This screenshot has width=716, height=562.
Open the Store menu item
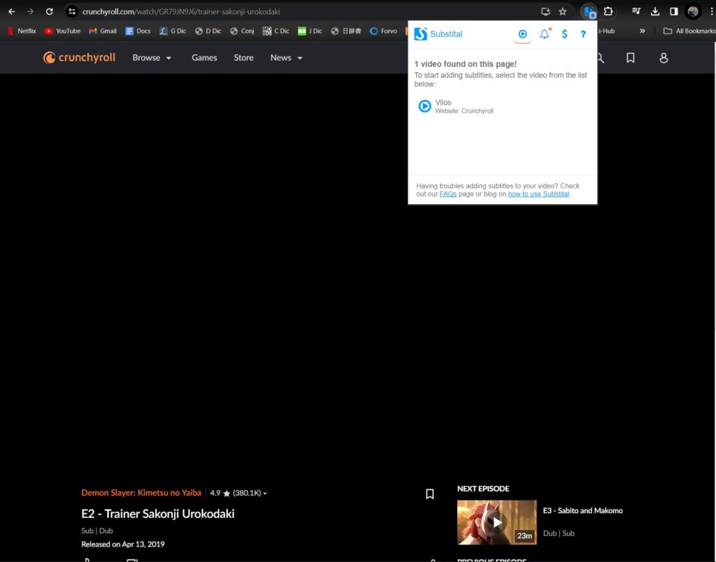(x=243, y=57)
